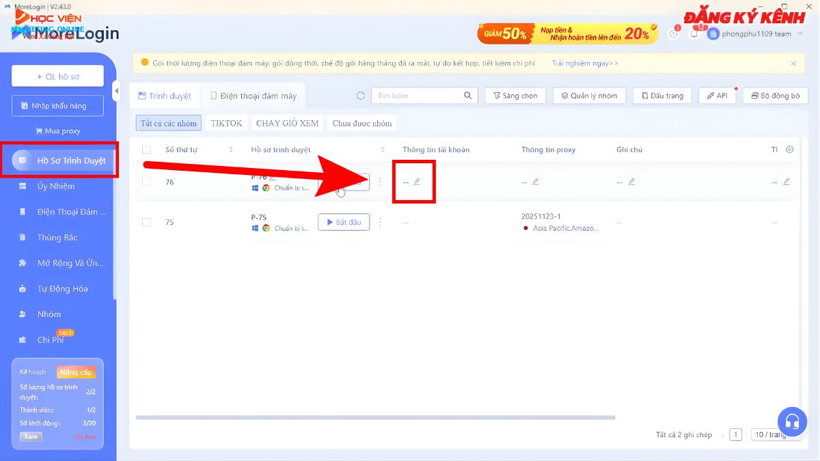Open the notification bell with 12 alerts

coord(694,33)
